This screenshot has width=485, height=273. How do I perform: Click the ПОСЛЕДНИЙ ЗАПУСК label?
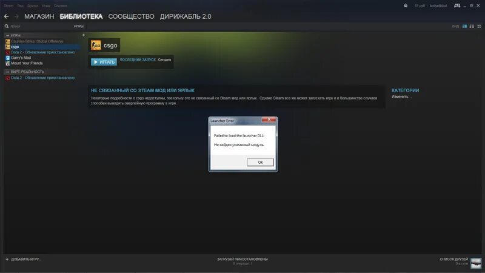pos(138,59)
